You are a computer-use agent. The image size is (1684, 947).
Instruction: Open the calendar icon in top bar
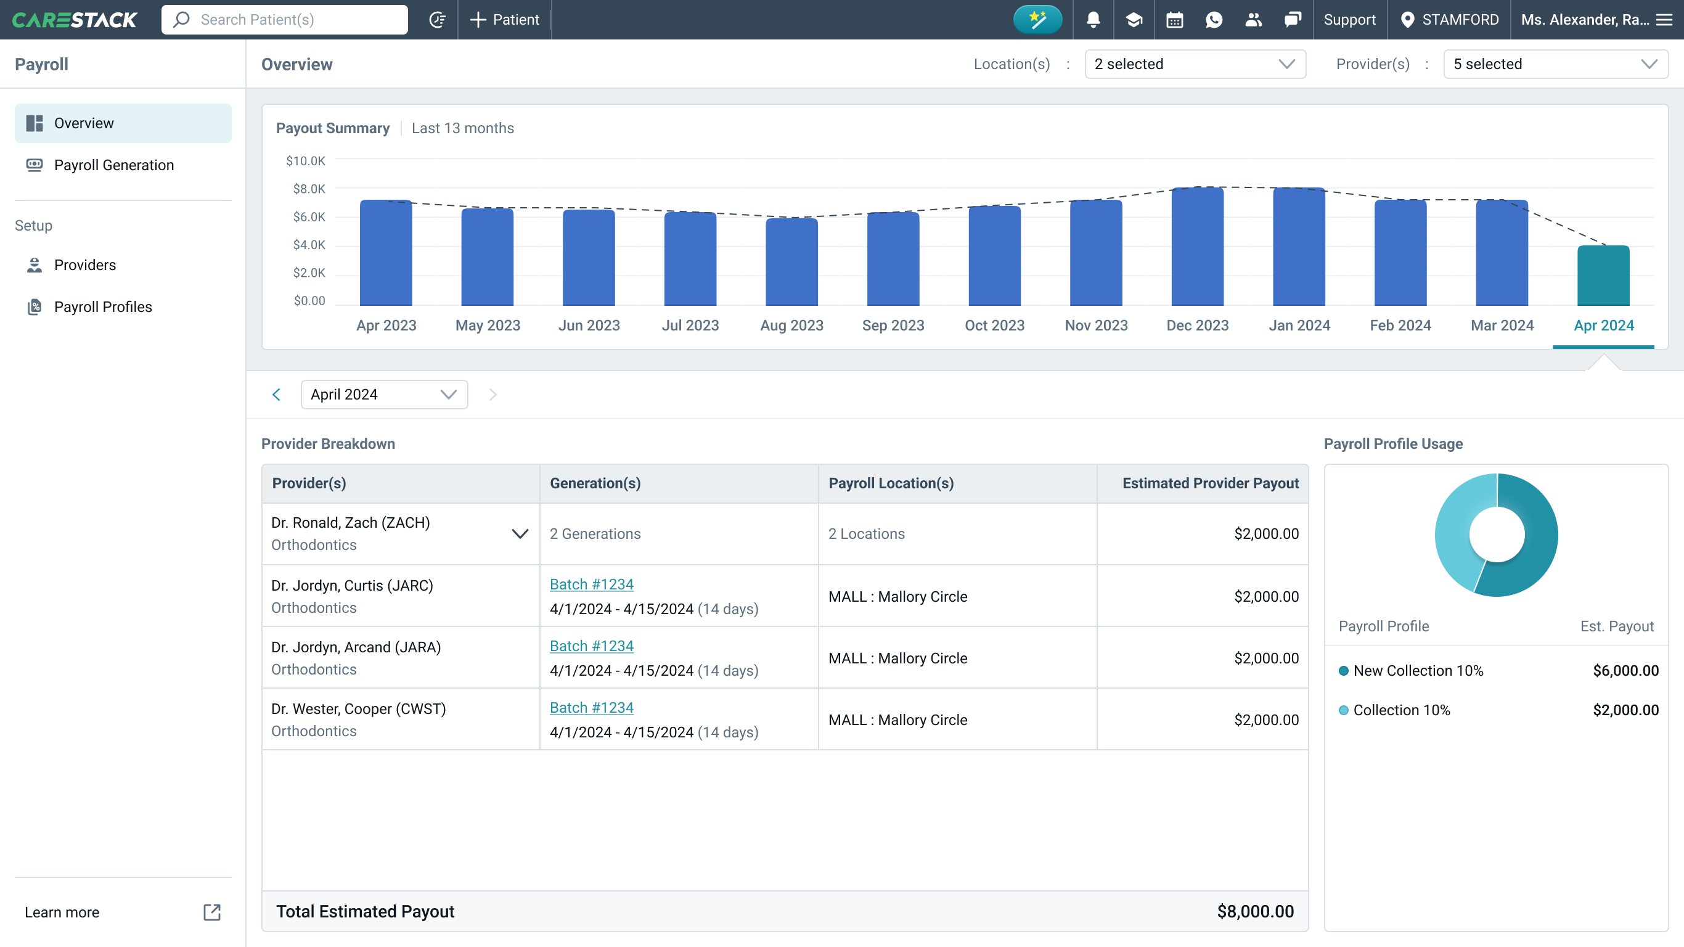[1175, 20]
